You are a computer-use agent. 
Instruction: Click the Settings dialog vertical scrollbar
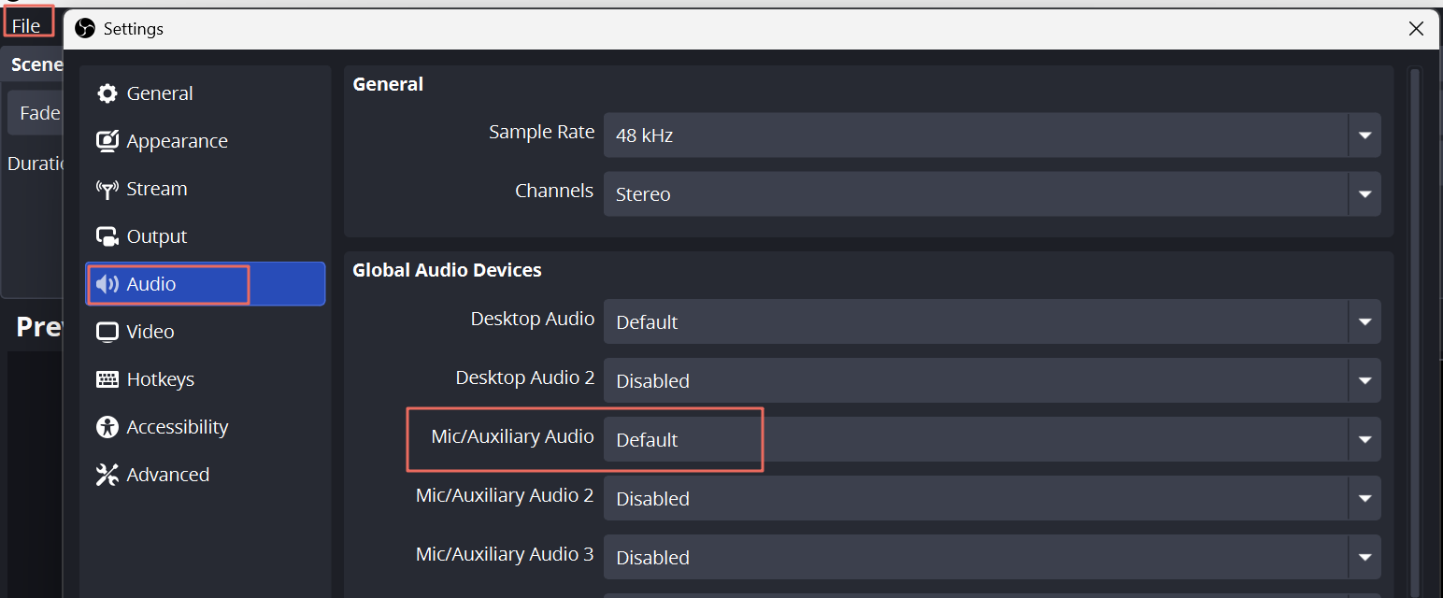(x=1415, y=332)
